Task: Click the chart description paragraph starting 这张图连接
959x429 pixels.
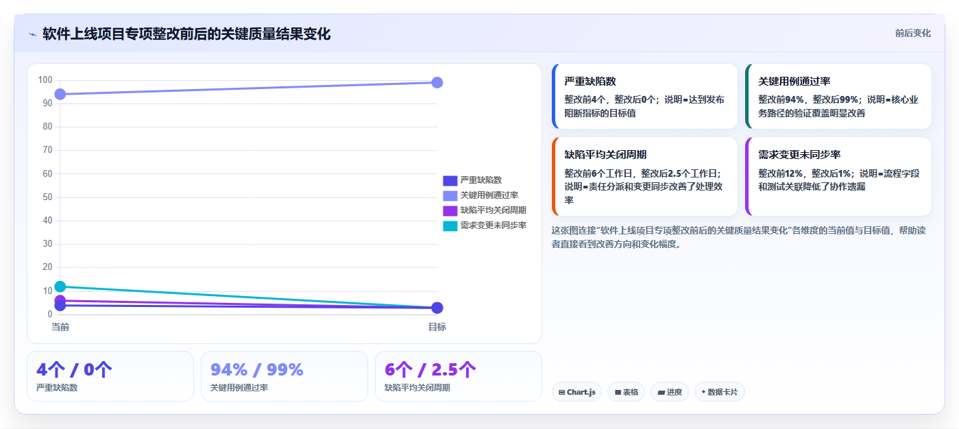Action: coord(739,237)
